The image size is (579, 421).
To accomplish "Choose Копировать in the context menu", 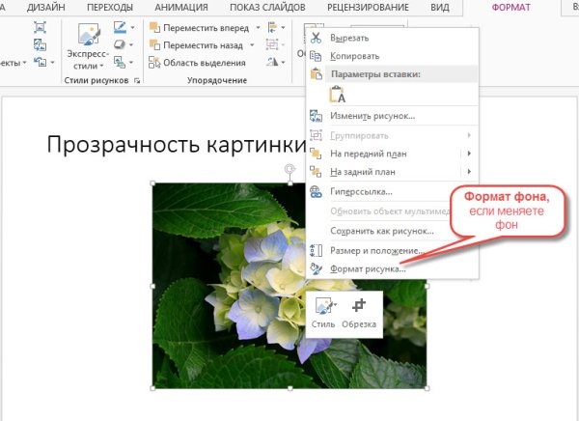I will pos(393,56).
